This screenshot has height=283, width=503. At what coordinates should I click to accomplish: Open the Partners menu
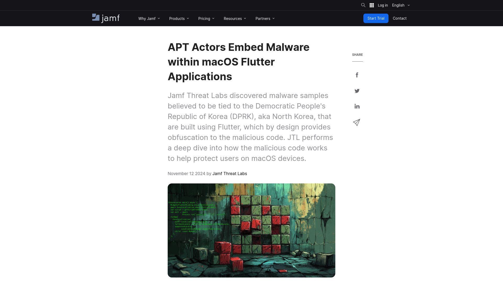(265, 18)
